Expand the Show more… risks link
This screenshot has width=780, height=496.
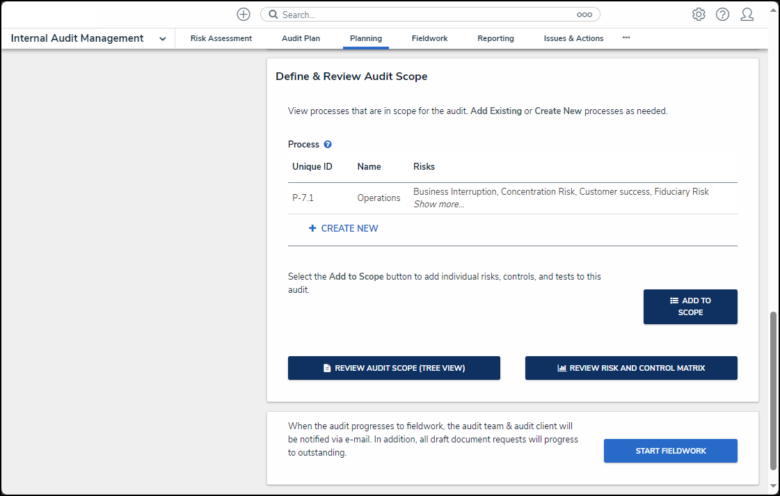pos(438,205)
